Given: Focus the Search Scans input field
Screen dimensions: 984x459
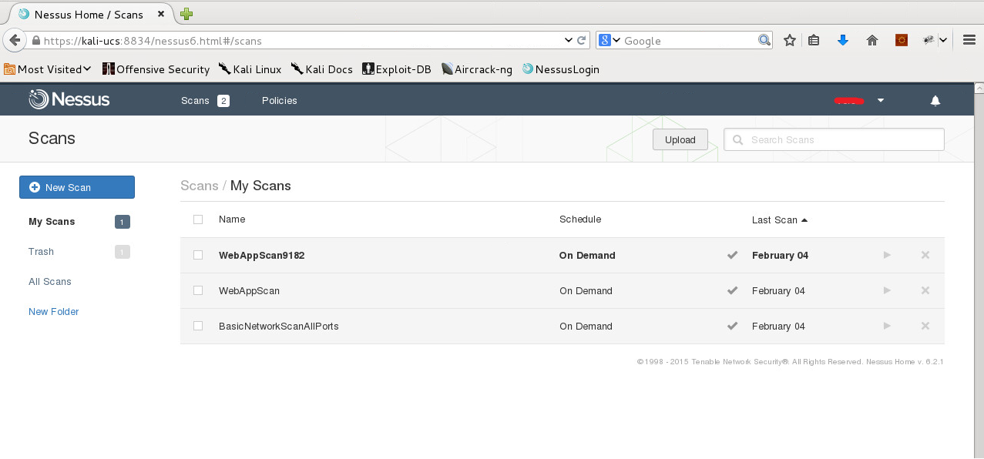Looking at the screenshot, I should click(x=834, y=139).
